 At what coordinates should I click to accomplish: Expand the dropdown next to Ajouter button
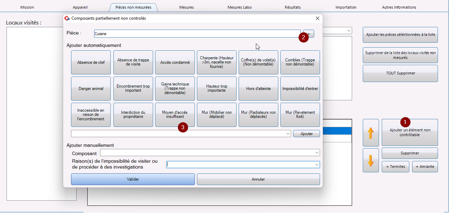point(288,134)
